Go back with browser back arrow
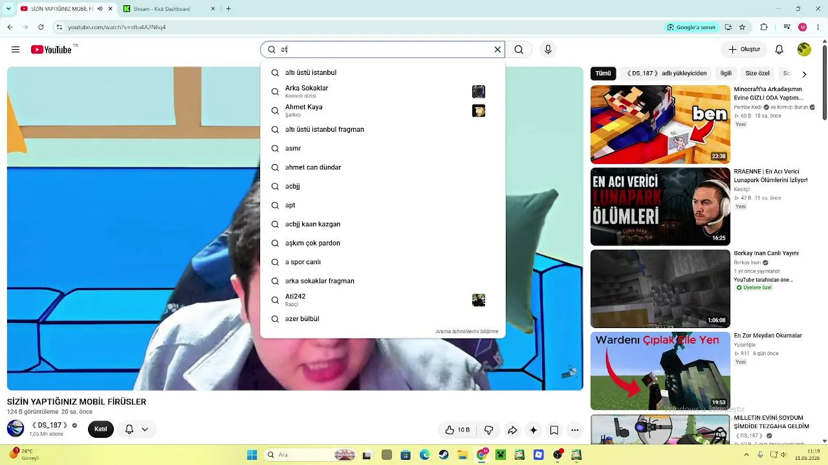This screenshot has width=828, height=465. point(10,27)
